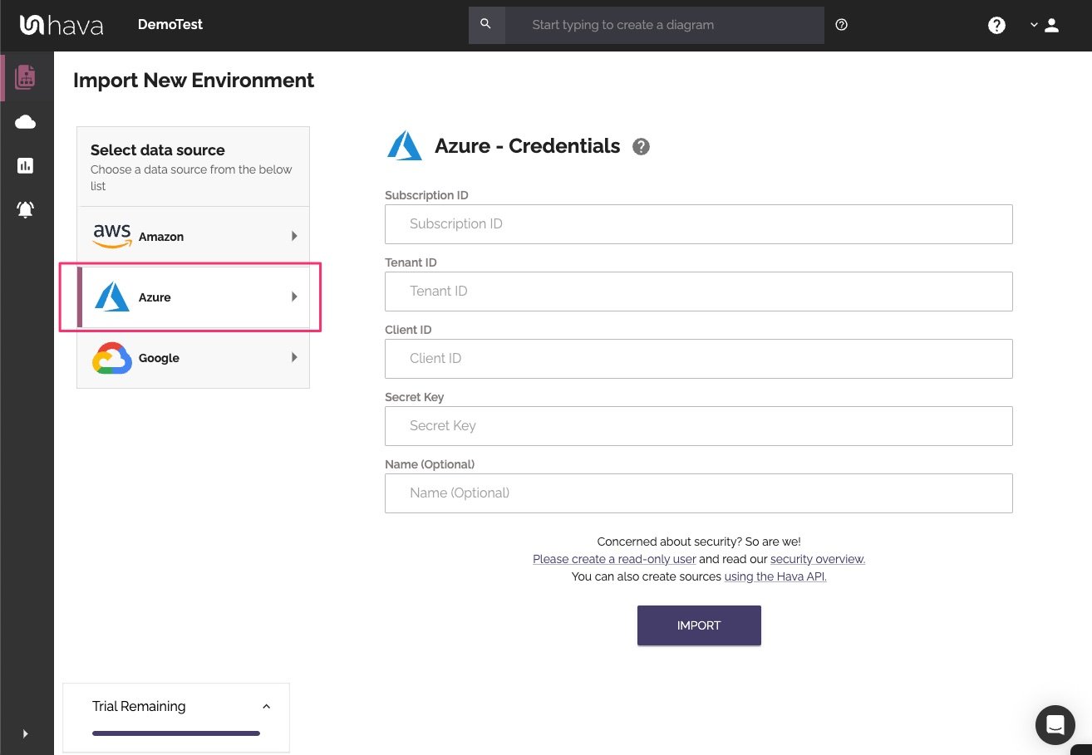This screenshot has width=1092, height=755.
Task: Click the DemoTest workspace label
Action: click(170, 25)
